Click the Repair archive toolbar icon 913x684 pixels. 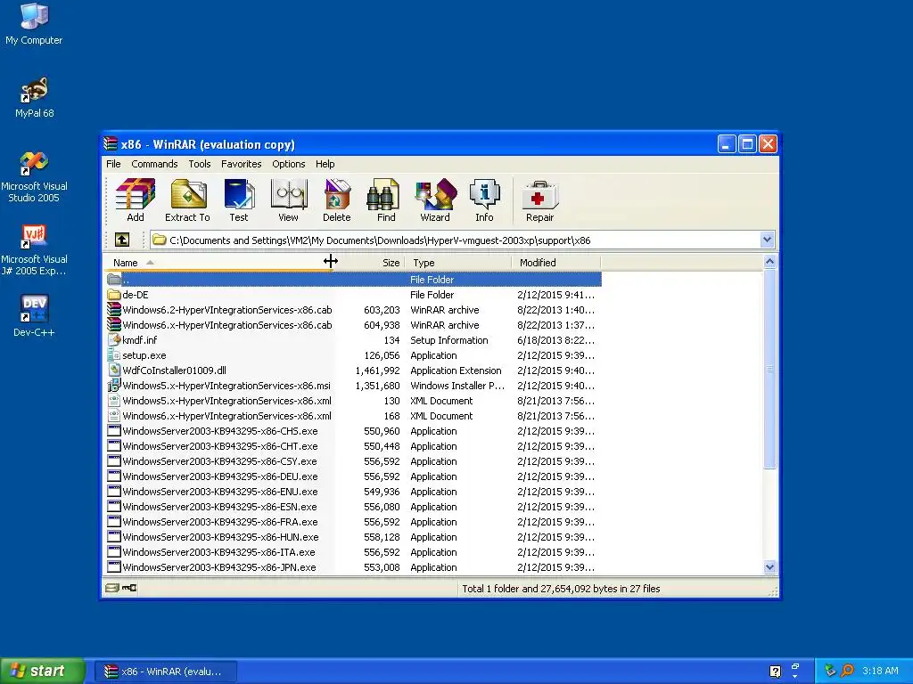coord(539,200)
